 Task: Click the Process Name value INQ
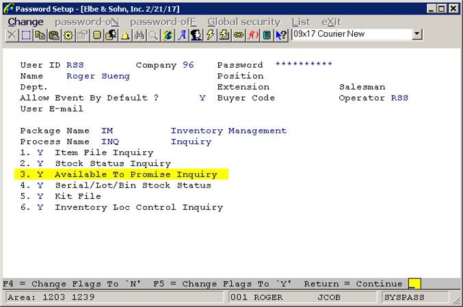click(x=110, y=142)
